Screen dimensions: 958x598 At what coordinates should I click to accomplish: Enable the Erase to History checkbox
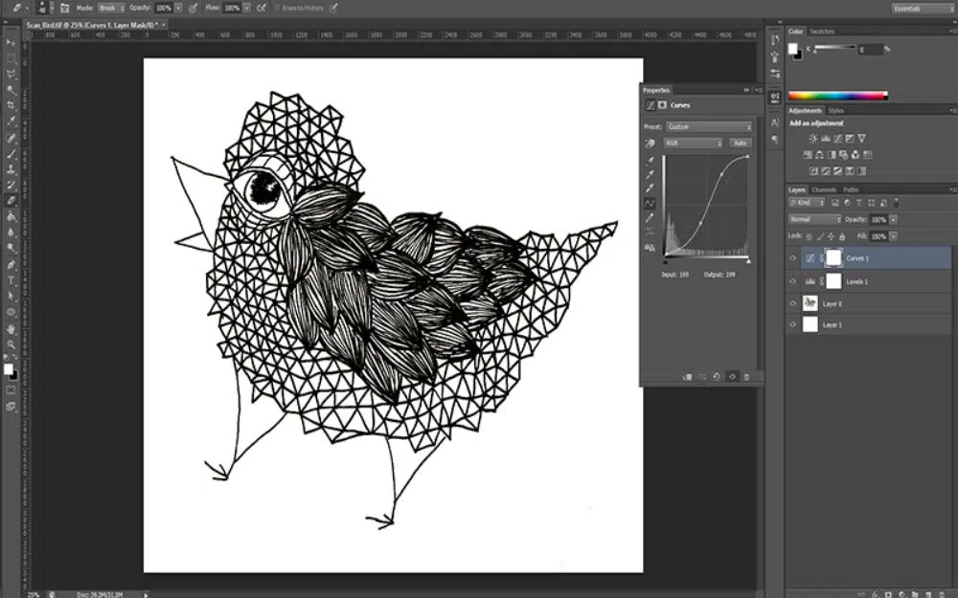coord(280,8)
